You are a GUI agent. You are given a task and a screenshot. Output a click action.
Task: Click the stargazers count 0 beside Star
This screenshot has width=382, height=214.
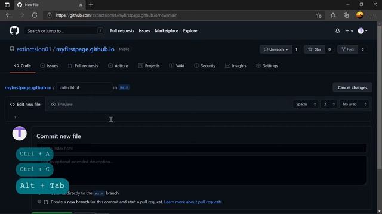point(329,49)
